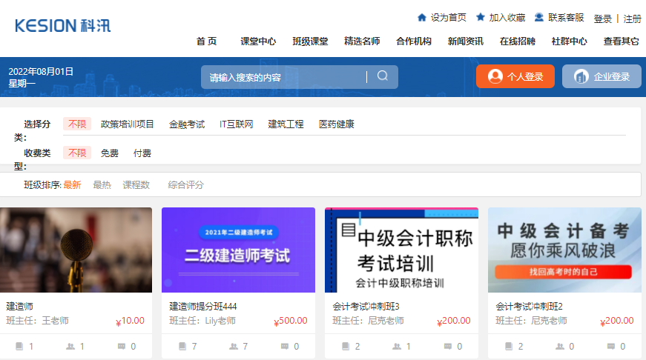Viewport: 646px width, 360px height.
Task: Click students icon on 建造师提分班444 card
Action: pyautogui.click(x=234, y=347)
